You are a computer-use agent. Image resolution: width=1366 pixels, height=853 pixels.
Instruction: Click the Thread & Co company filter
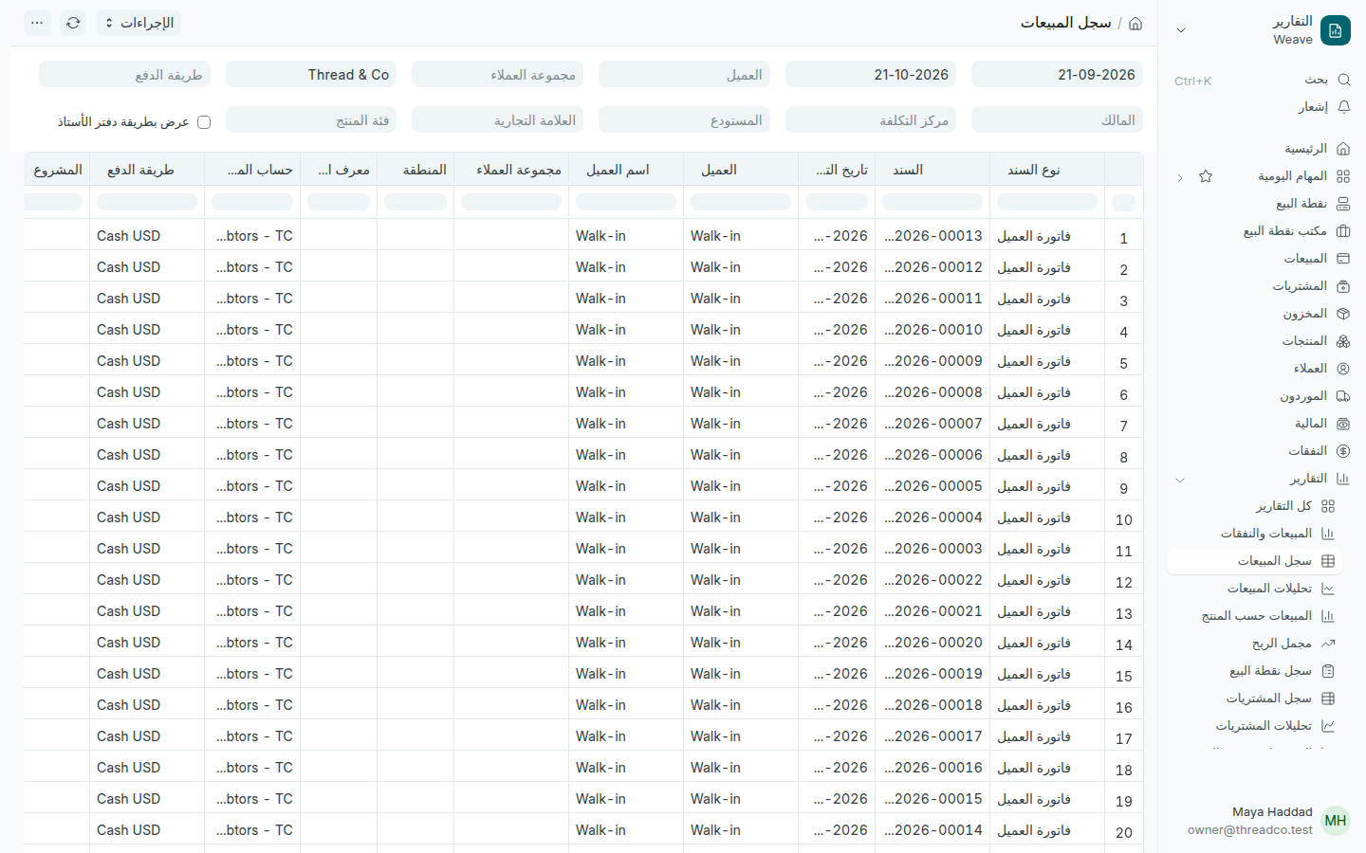[x=311, y=75]
